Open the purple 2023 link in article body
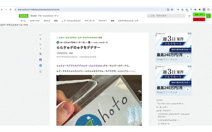This screenshot has height=132, width=212. pyautogui.click(x=79, y=66)
